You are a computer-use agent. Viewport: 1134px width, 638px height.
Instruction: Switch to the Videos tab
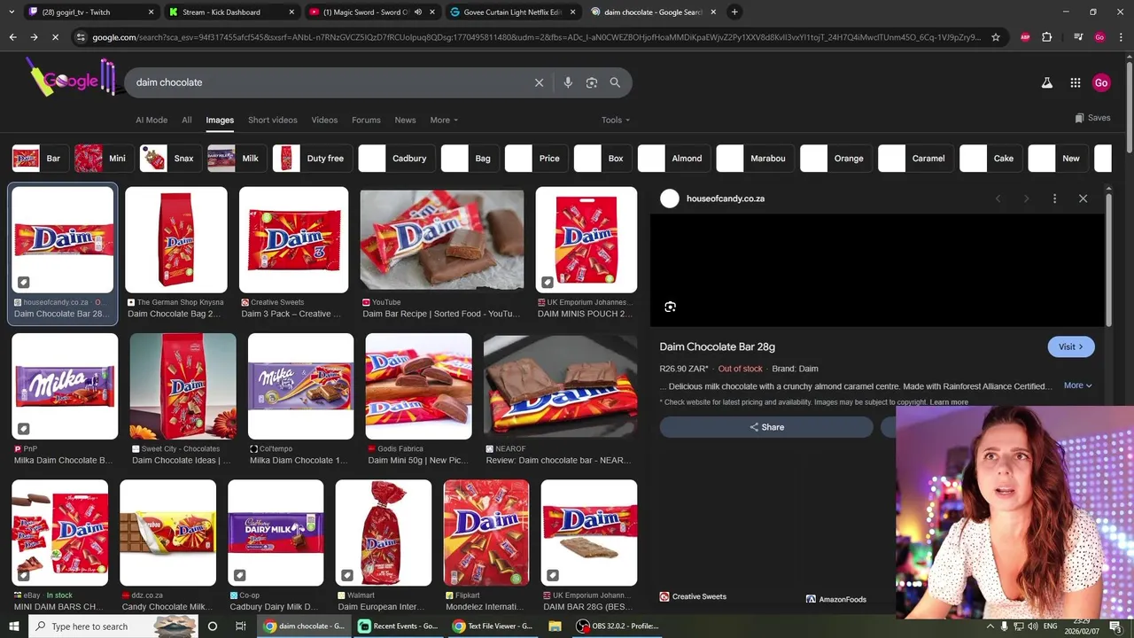[324, 120]
